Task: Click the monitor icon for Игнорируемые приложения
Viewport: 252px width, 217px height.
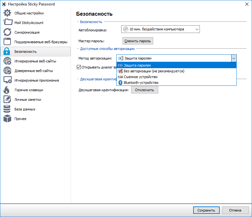Action: (x=8, y=80)
